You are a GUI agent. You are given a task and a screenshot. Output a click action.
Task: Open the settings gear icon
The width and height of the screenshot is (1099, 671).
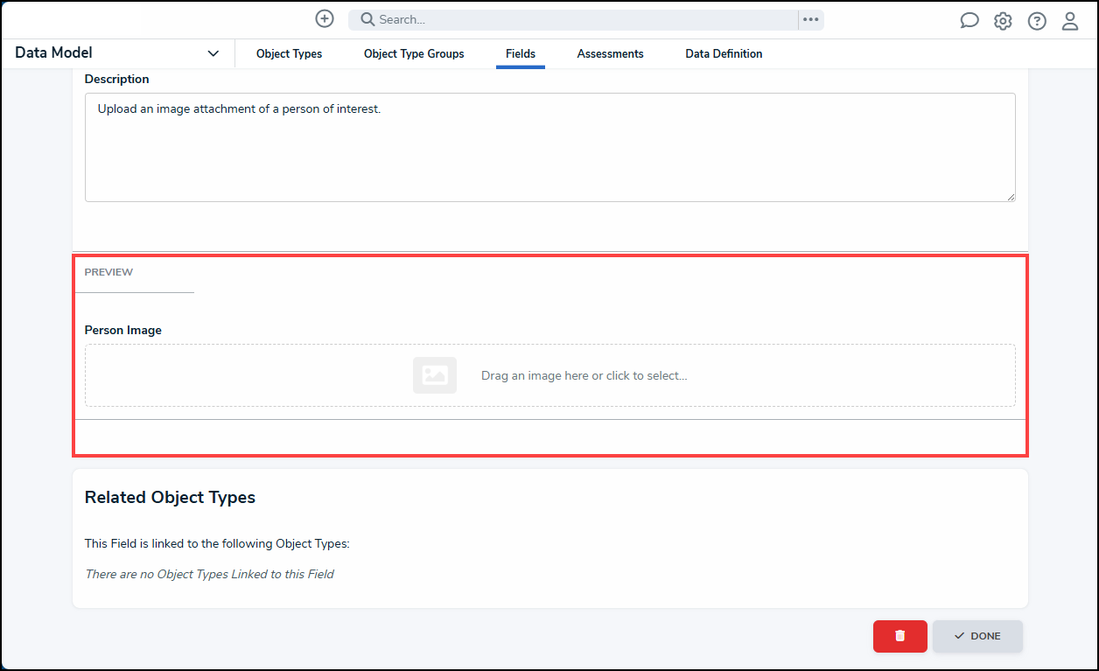[x=1003, y=21]
